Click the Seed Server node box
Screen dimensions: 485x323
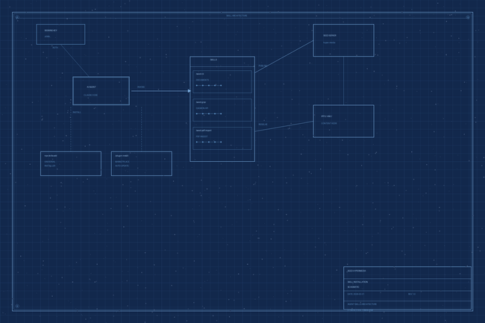pos(343,40)
